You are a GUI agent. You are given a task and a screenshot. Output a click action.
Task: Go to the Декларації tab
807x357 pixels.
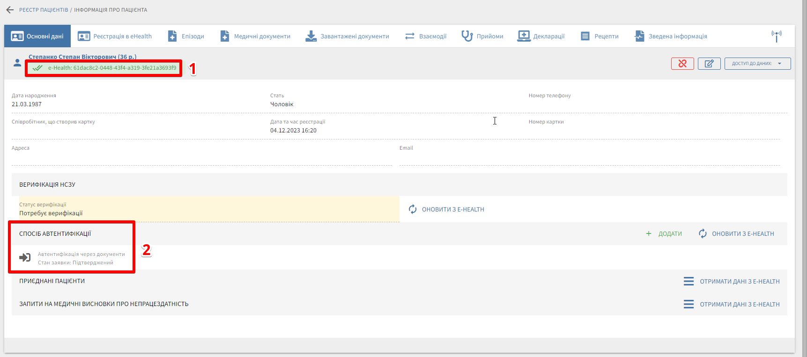[x=541, y=36]
